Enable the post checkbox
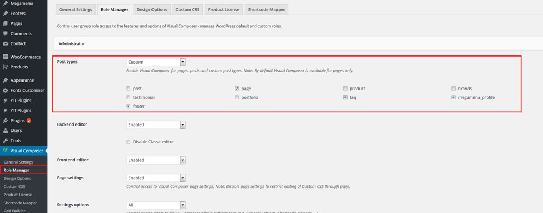The width and height of the screenshot is (543, 213). point(129,89)
